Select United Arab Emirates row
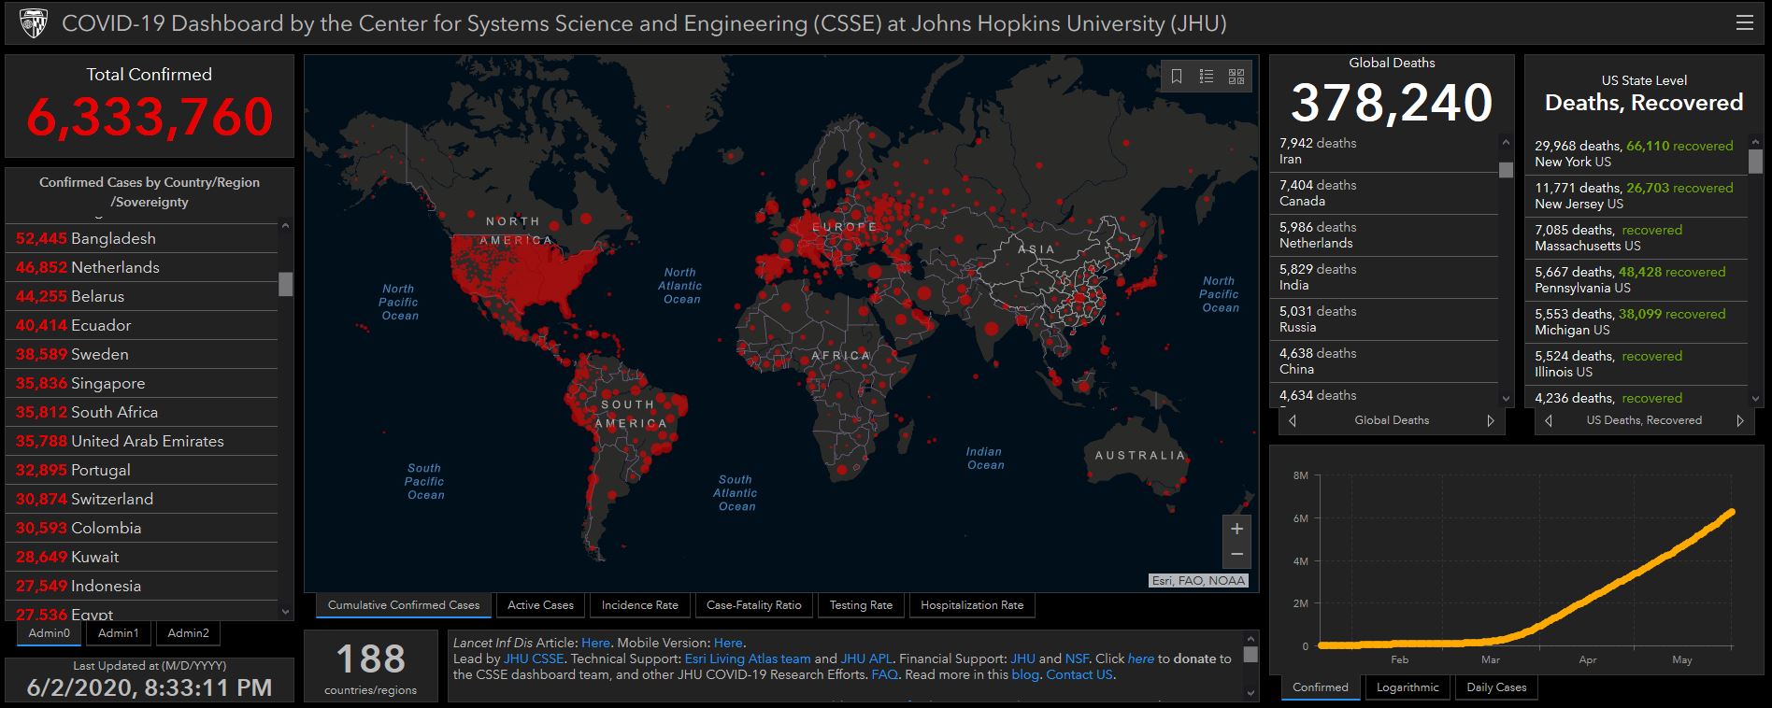Image resolution: width=1772 pixels, height=708 pixels. [142, 441]
